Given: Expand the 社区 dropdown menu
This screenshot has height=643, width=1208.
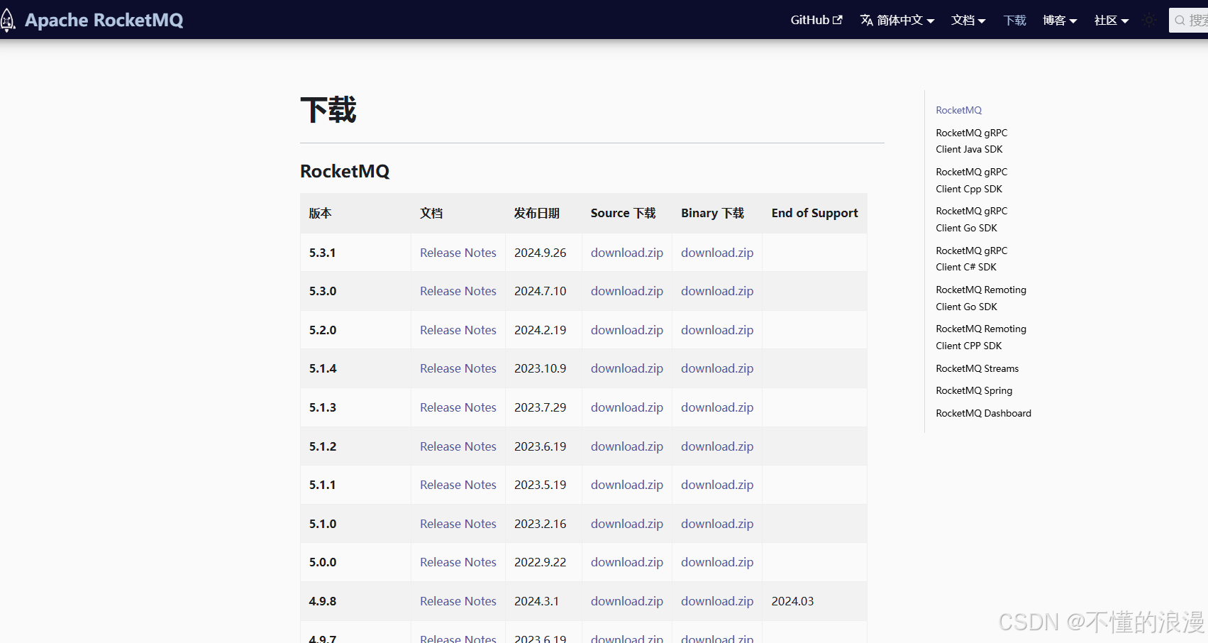Looking at the screenshot, I should 1112,20.
